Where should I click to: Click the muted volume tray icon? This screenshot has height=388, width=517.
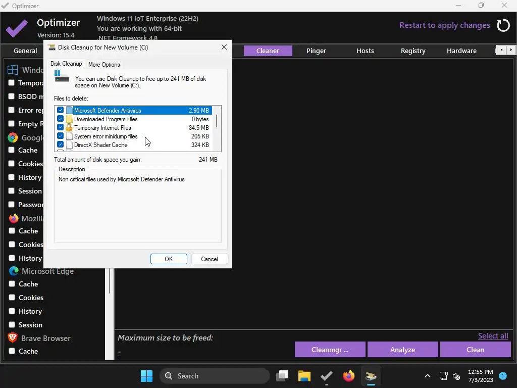(456, 376)
